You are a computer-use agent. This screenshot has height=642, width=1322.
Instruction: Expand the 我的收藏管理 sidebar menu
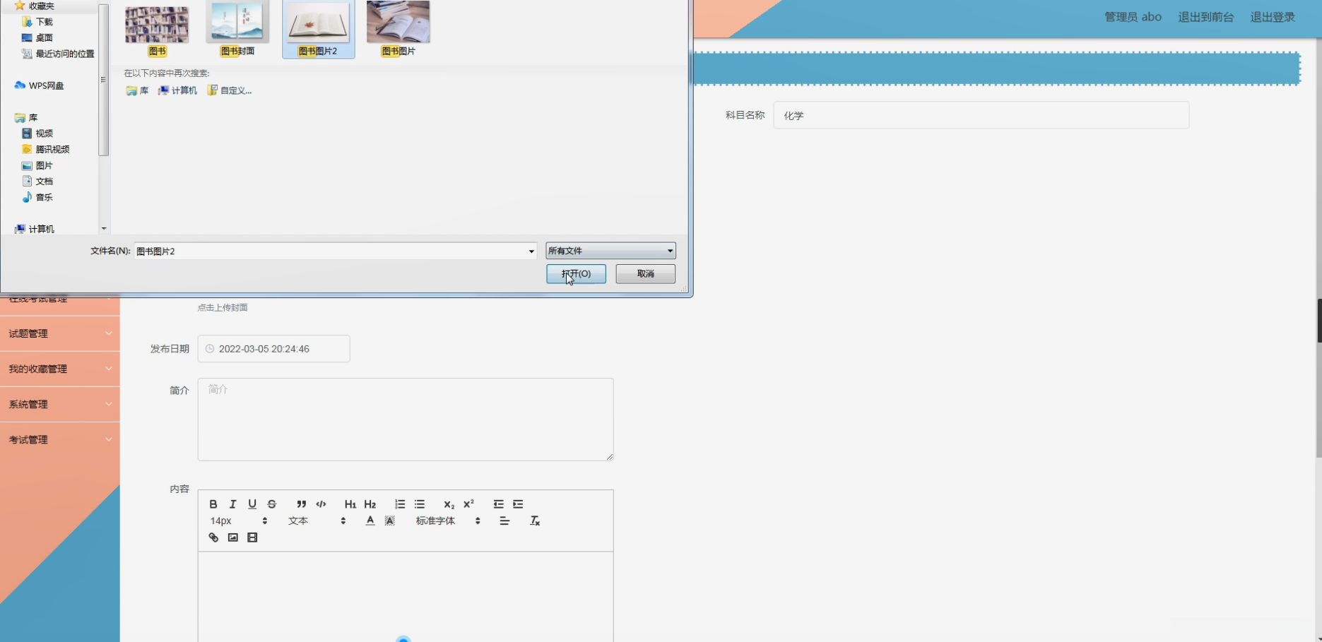60,369
